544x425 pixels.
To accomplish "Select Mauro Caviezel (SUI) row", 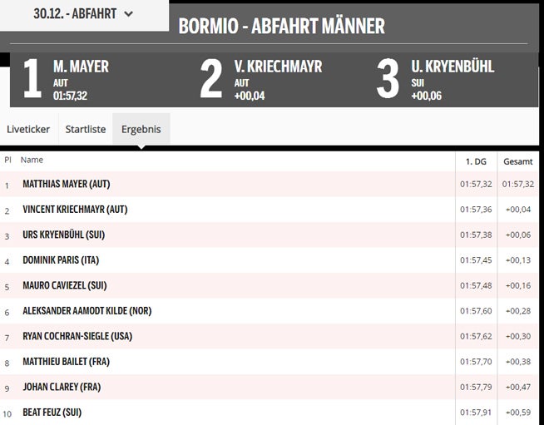I will (65, 285).
